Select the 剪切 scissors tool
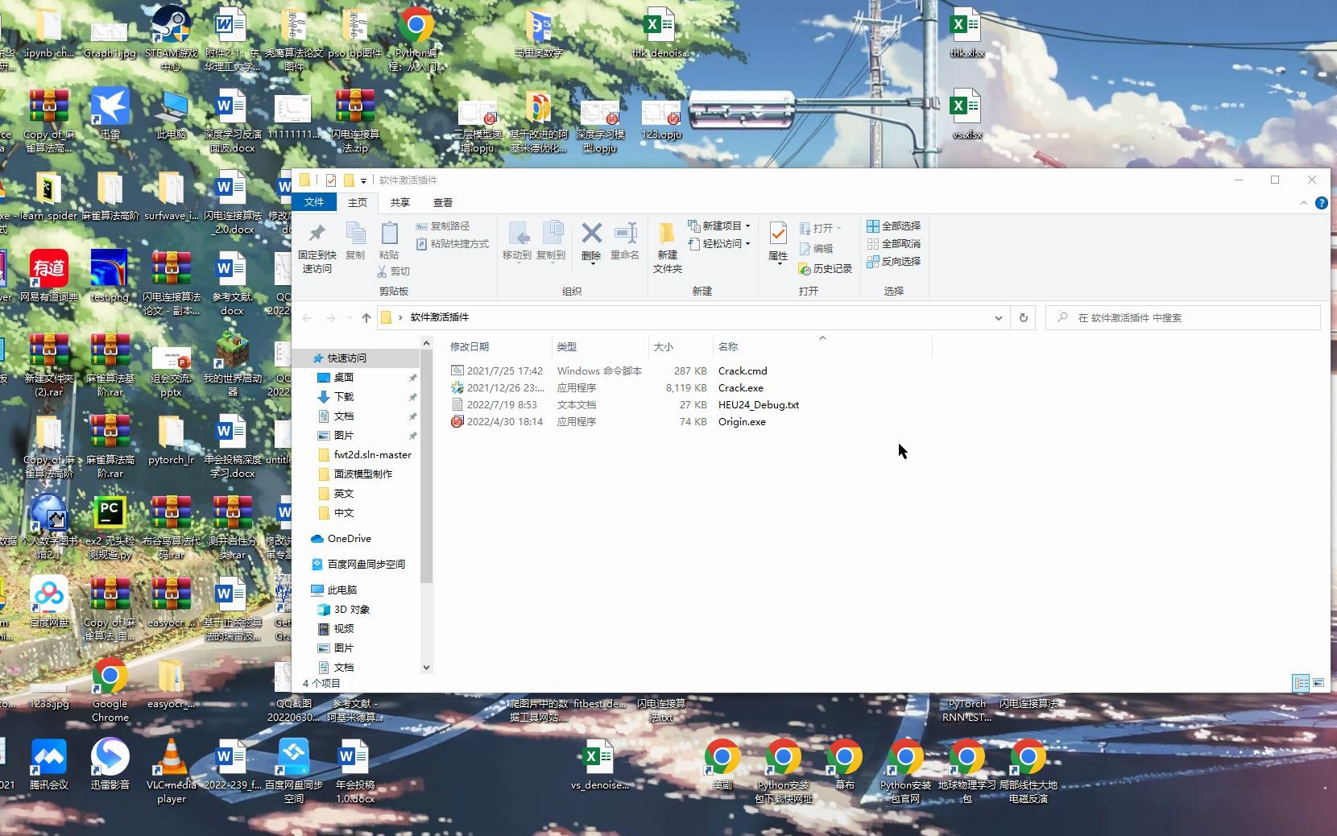The height and width of the screenshot is (836, 1337). point(393,271)
